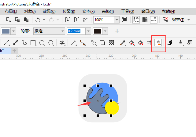This screenshot has height=137, width=196.
Task: Select the Dimension line tool
Action: tap(73, 43)
